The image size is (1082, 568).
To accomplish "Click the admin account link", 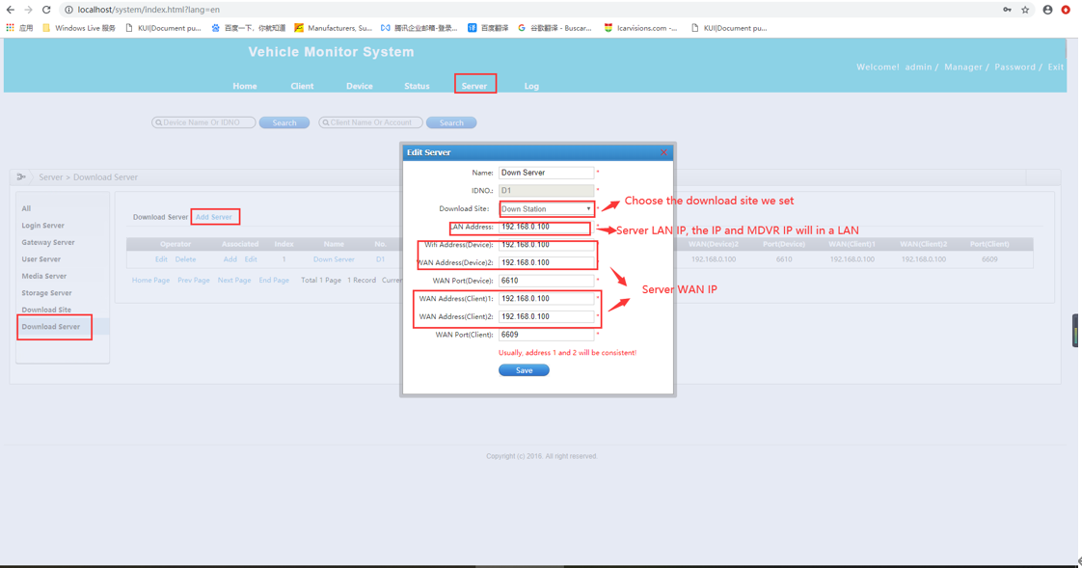I will [x=918, y=67].
